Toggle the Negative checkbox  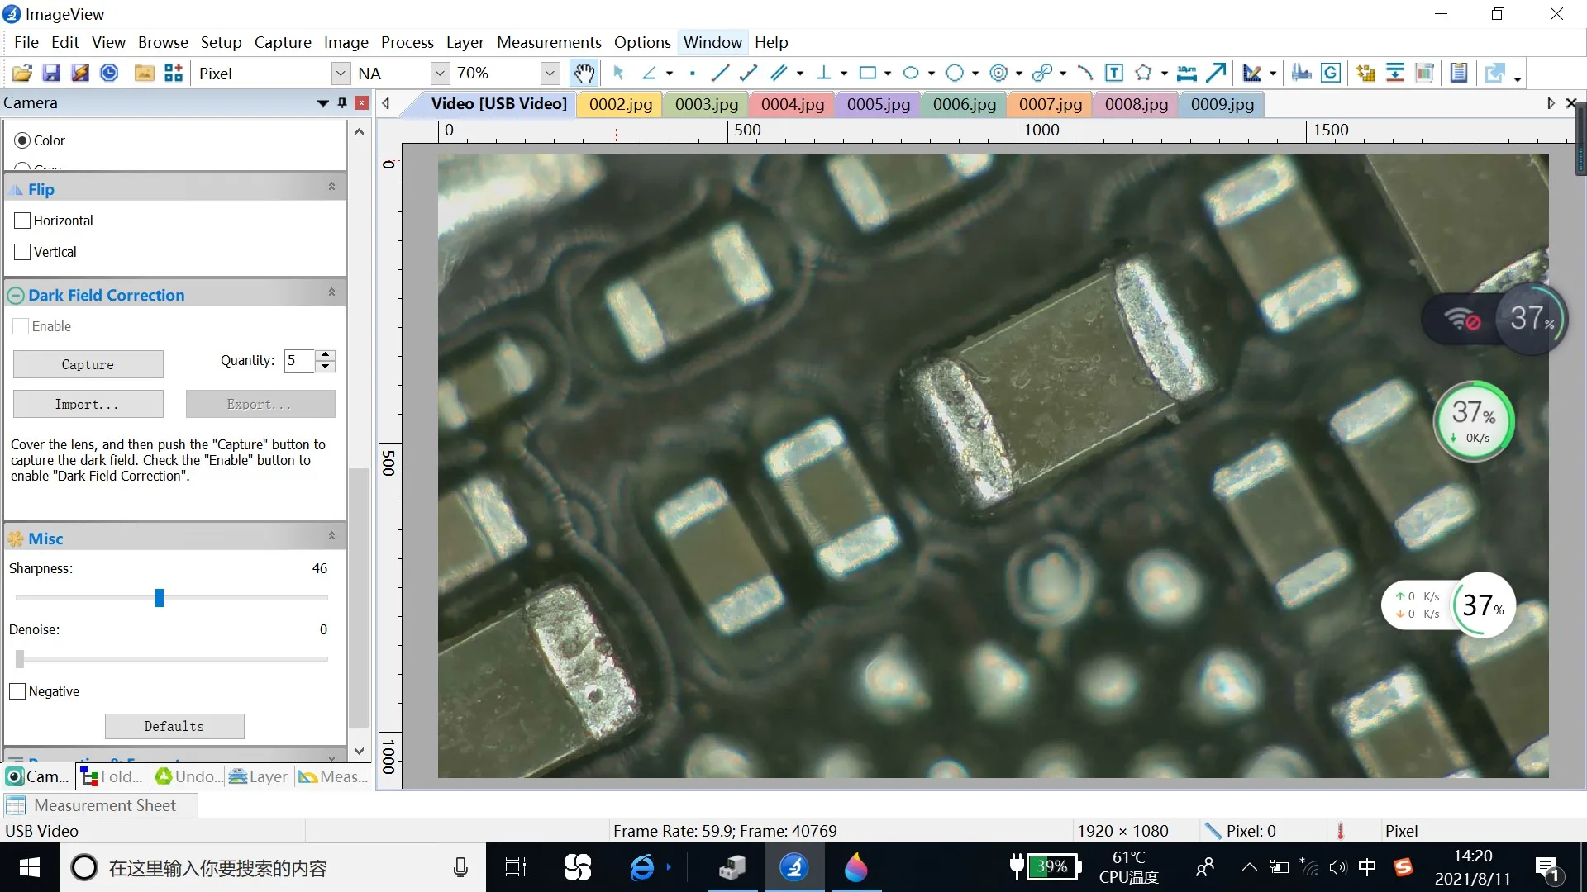click(17, 691)
